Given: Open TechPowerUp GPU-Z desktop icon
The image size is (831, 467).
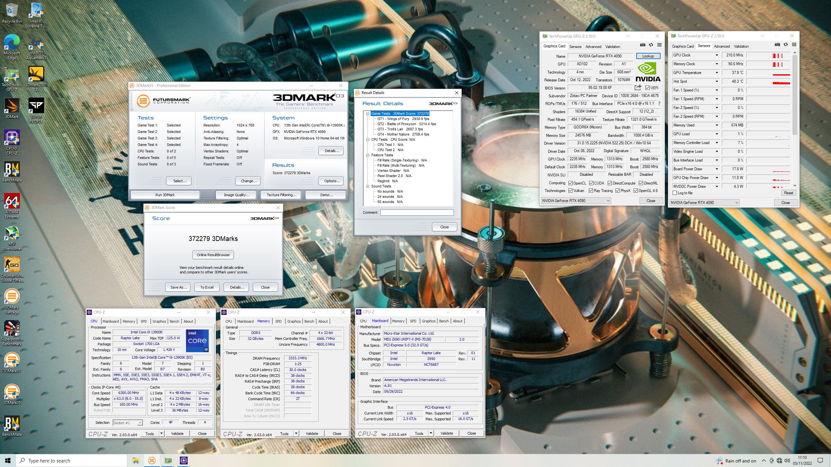Looking at the screenshot, I should point(12,79).
